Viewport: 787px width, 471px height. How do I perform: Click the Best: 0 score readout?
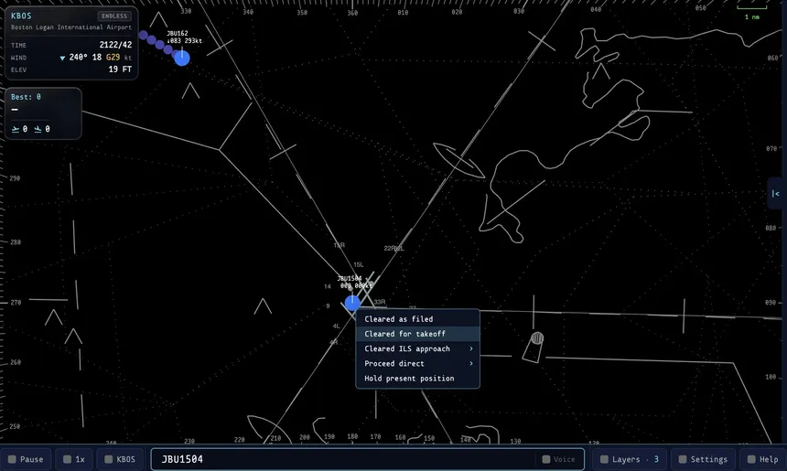pos(27,97)
